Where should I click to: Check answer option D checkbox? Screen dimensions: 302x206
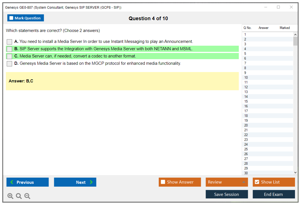click(x=10, y=64)
